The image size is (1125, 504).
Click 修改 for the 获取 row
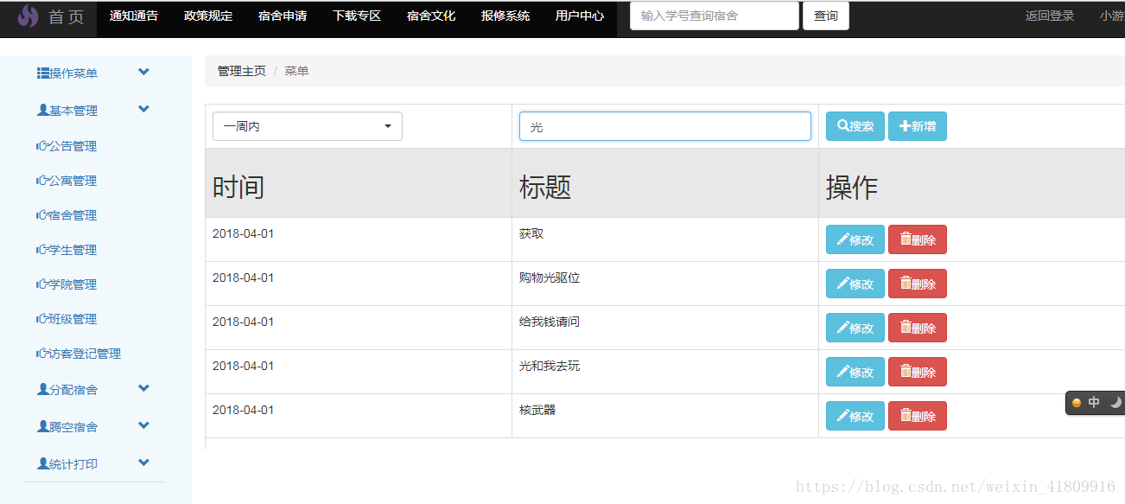tap(855, 239)
